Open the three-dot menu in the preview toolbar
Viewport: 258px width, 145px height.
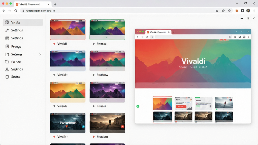click(248, 37)
